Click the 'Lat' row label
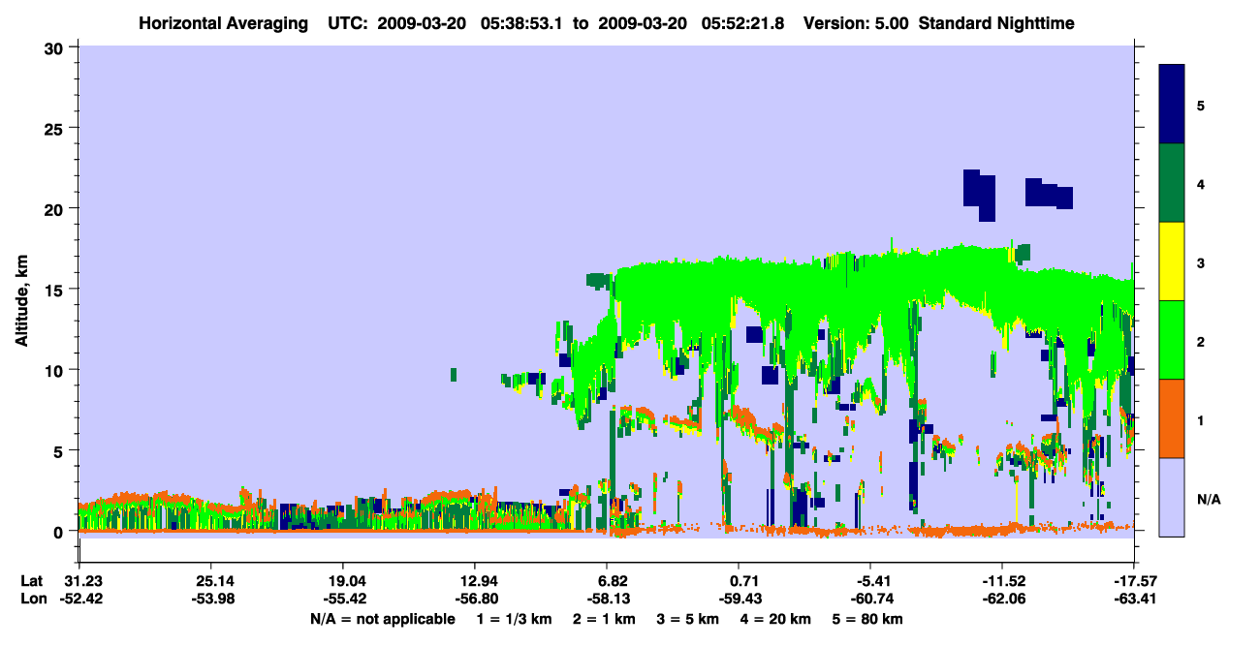The height and width of the screenshot is (646, 1260). pyautogui.click(x=32, y=581)
